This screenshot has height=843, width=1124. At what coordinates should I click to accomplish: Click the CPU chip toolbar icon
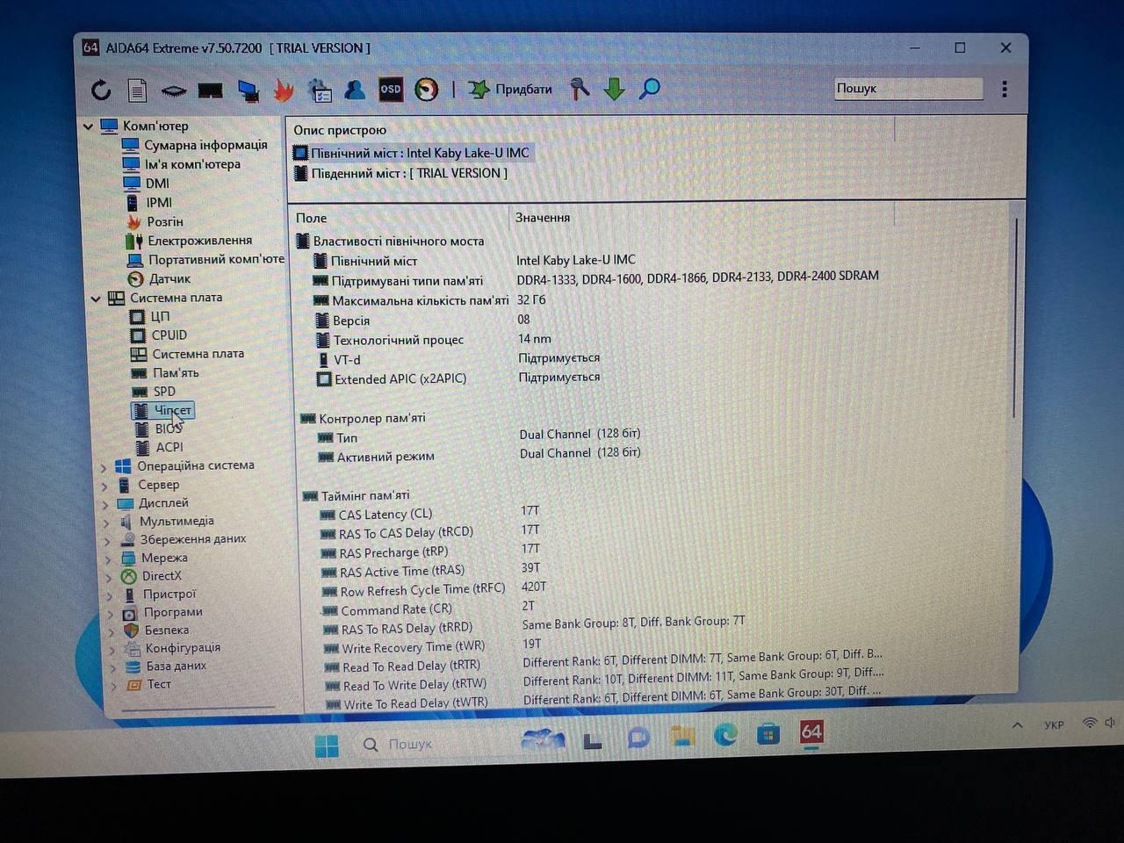[x=174, y=90]
